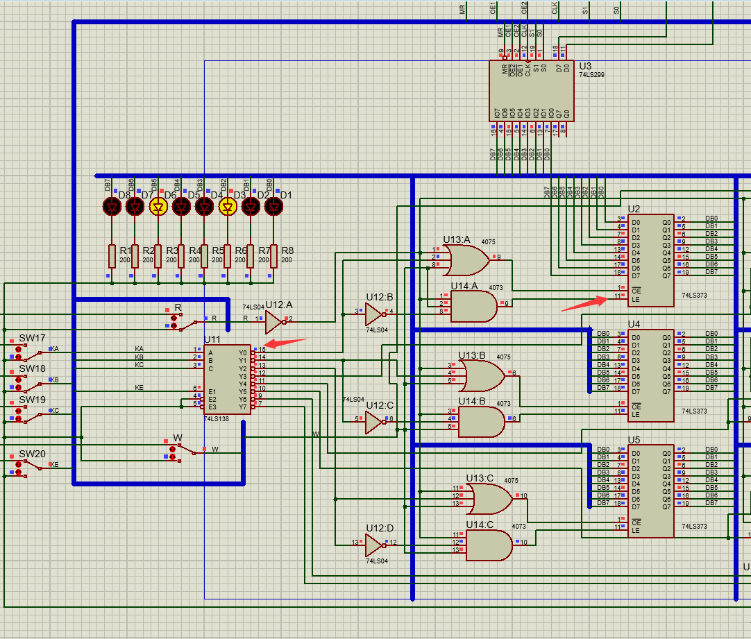Select OR gate U13:A
751x639 pixels.
(x=466, y=260)
